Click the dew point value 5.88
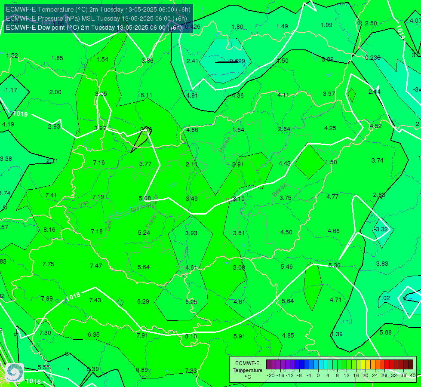The height and width of the screenshot is (387, 421). (x=386, y=332)
